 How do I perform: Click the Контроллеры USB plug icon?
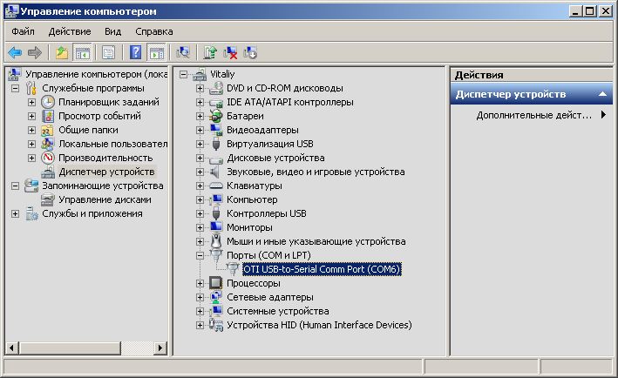(216, 213)
